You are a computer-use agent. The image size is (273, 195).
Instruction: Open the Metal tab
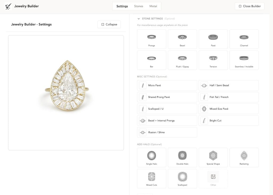coord(153,6)
